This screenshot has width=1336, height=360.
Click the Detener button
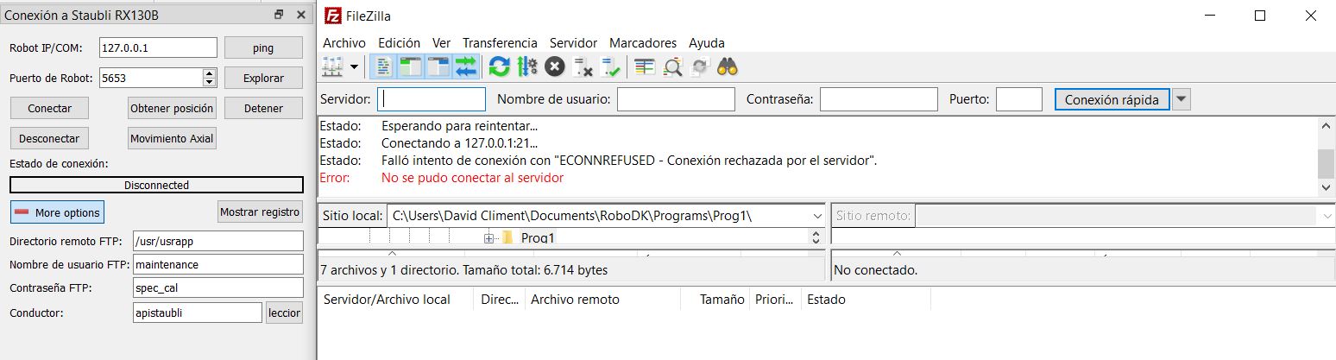point(263,108)
